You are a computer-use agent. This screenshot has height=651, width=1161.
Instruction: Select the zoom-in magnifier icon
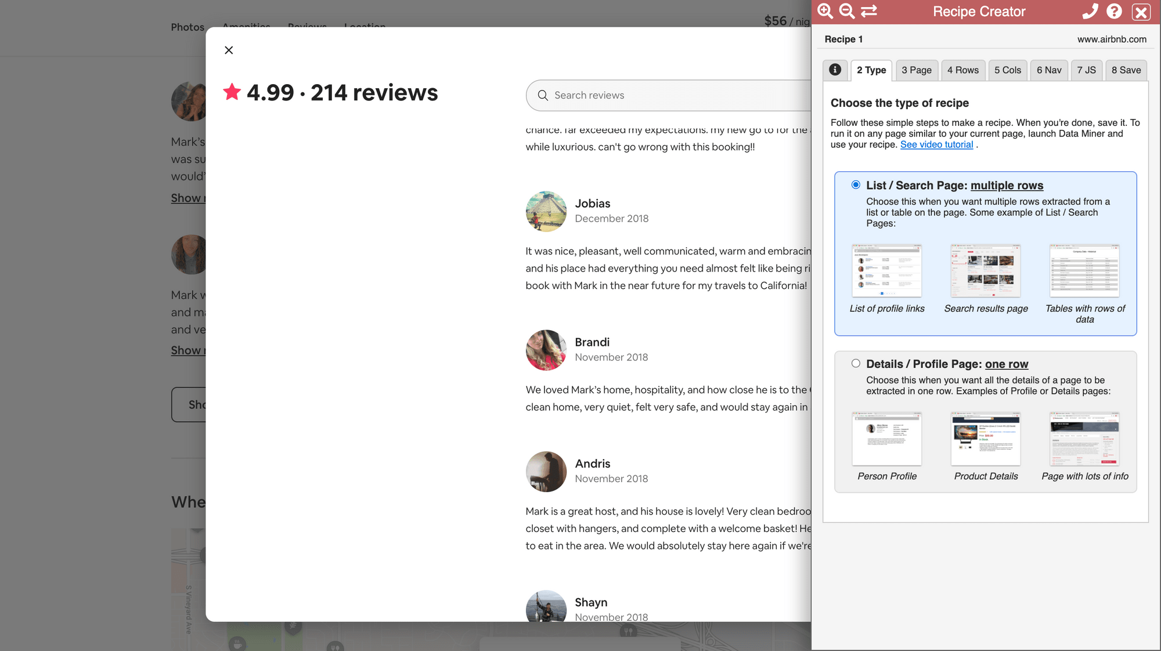point(825,10)
